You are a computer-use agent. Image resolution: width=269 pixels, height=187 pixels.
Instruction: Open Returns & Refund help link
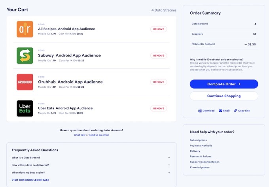201,156
